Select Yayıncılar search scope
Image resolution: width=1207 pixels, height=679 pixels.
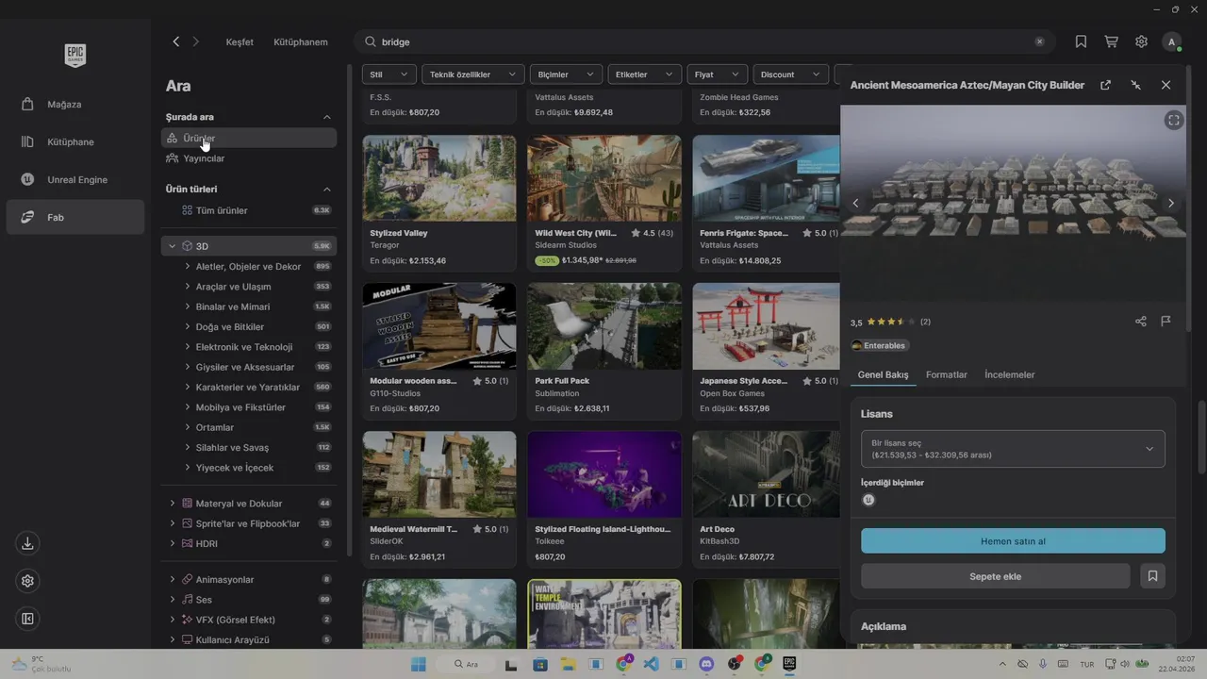click(249, 158)
